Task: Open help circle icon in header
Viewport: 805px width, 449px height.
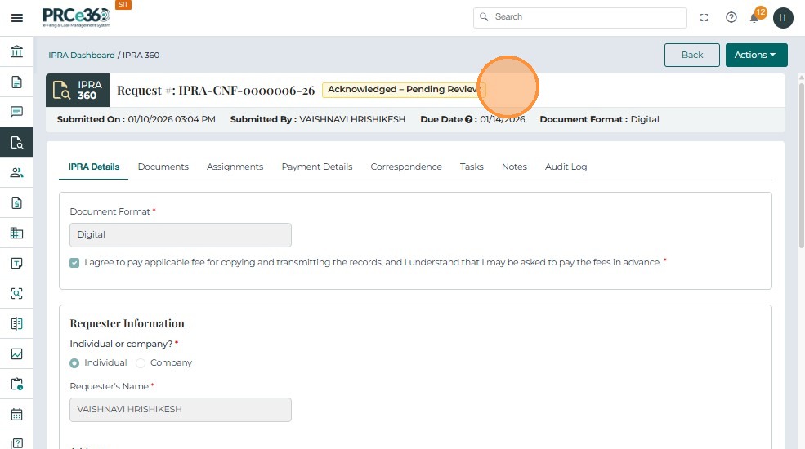Action: click(x=731, y=17)
